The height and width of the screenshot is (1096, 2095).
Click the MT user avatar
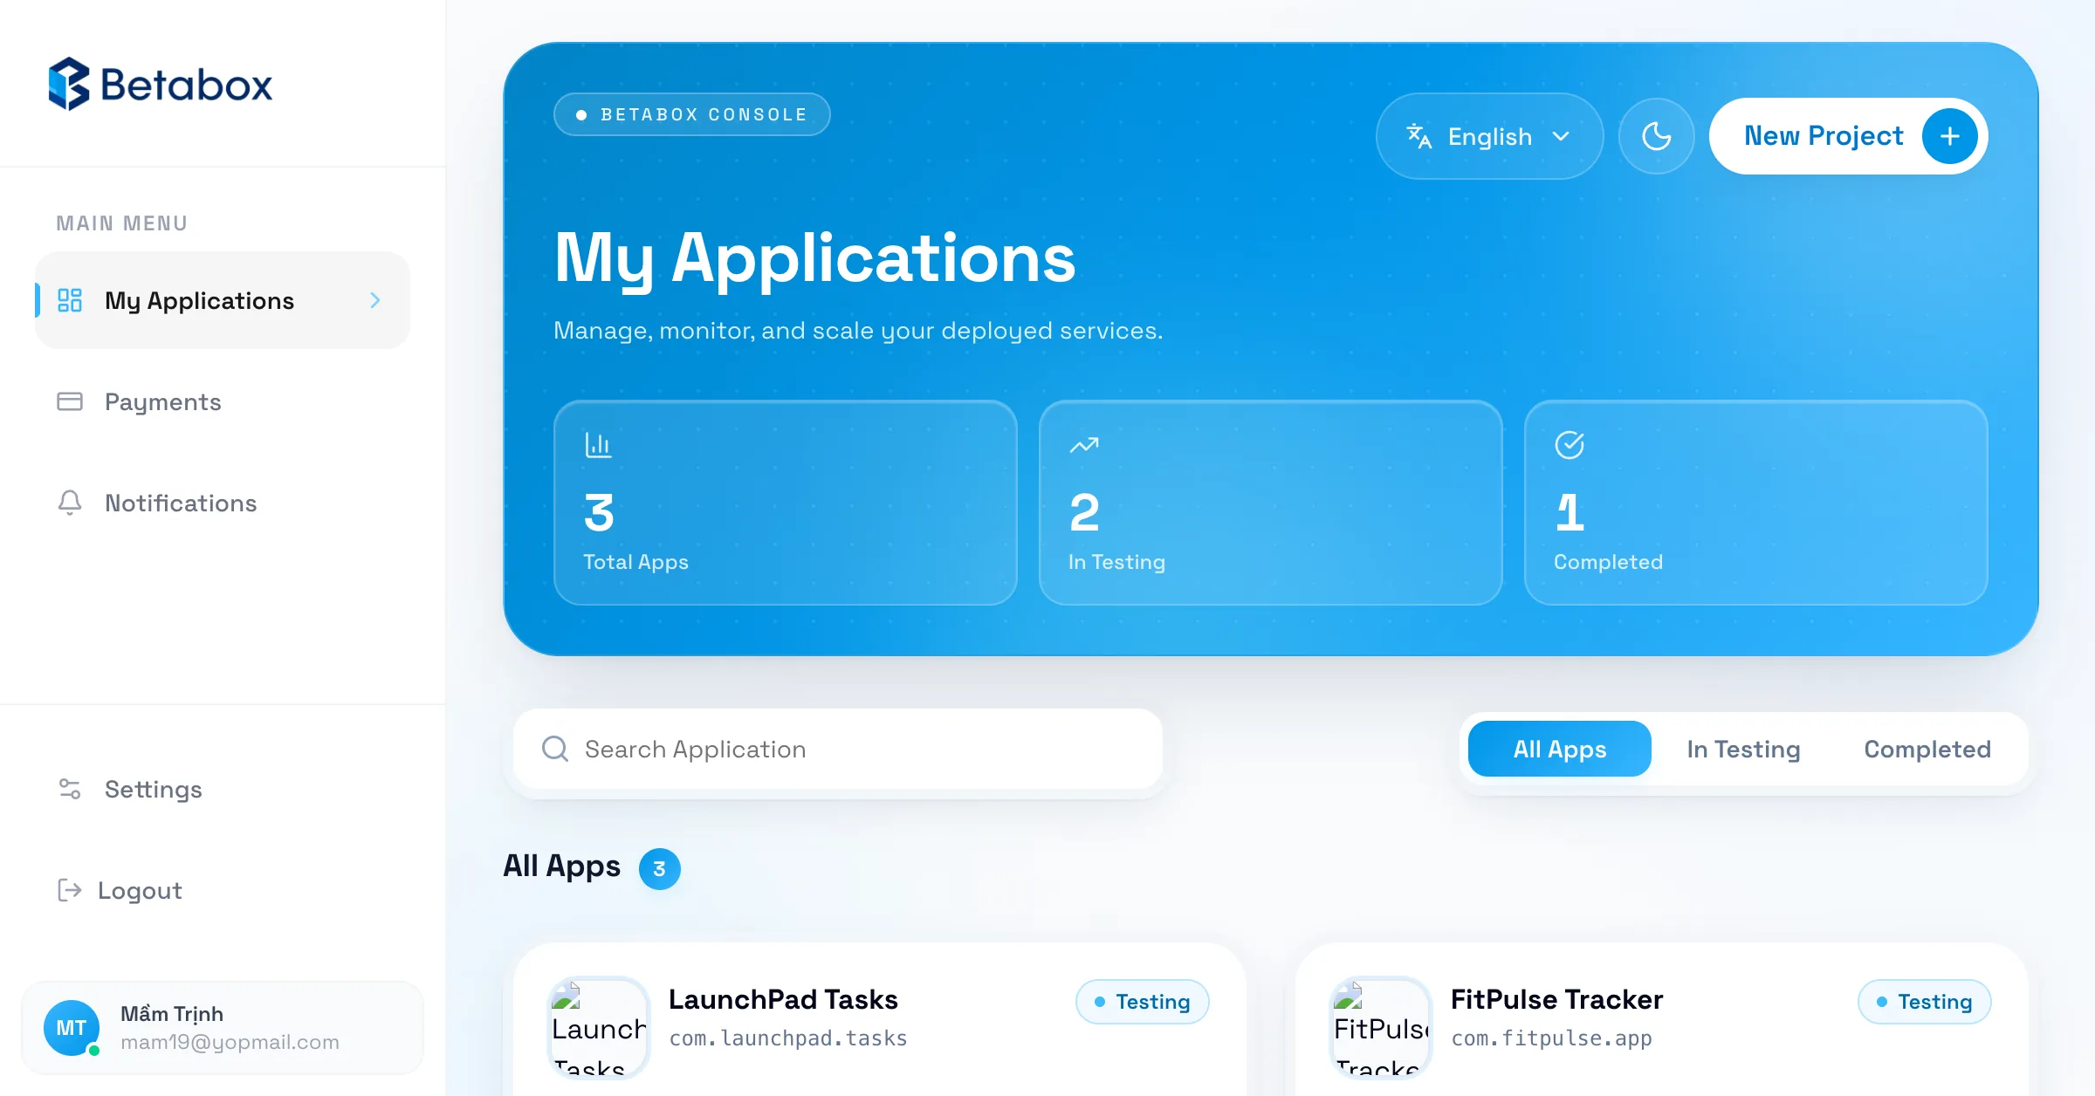coord(72,1028)
